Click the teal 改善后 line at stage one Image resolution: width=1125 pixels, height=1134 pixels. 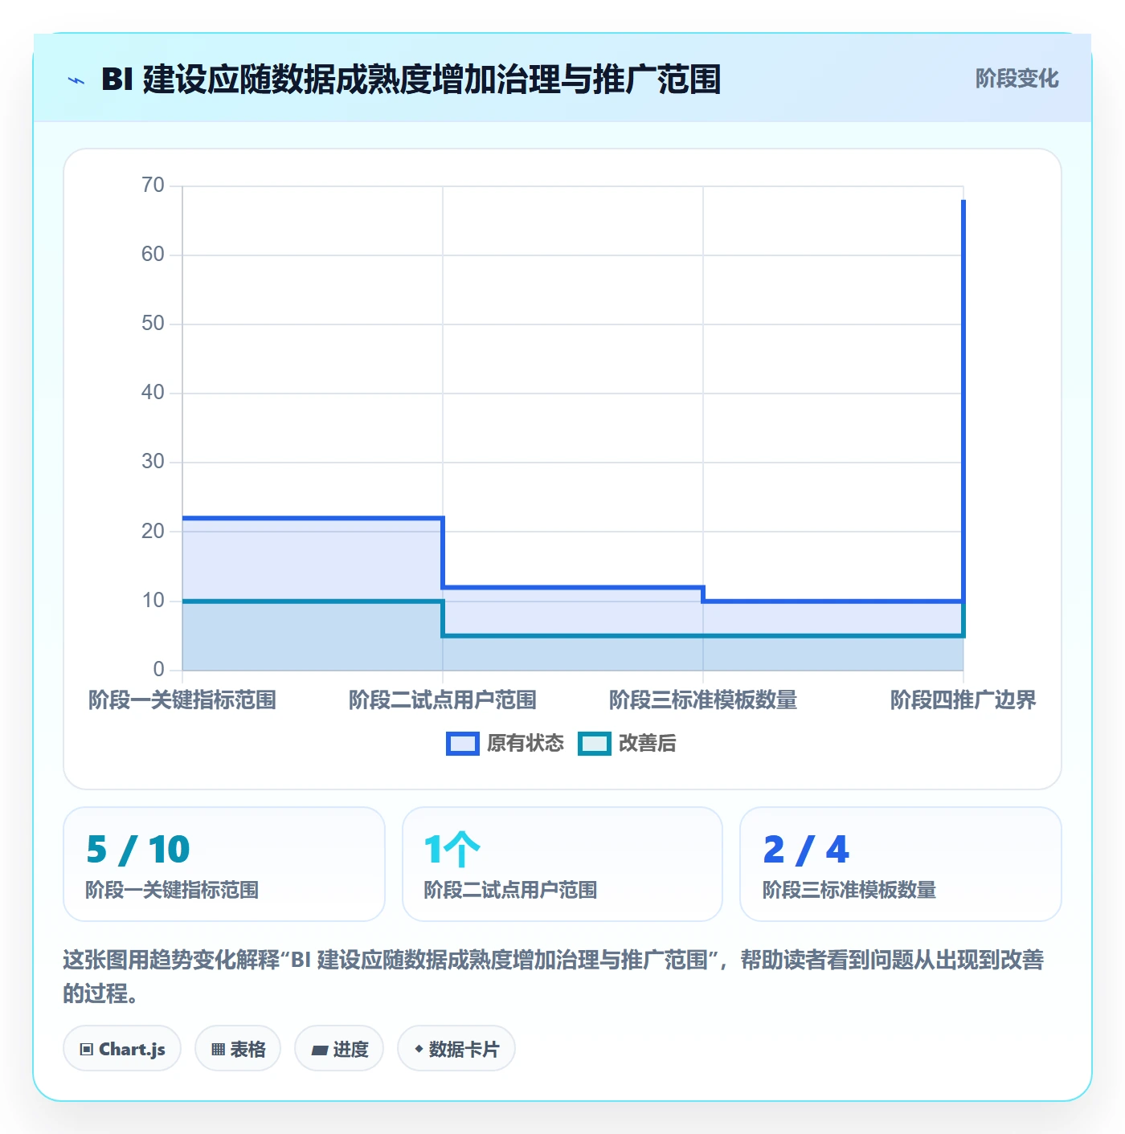pyautogui.click(x=313, y=601)
